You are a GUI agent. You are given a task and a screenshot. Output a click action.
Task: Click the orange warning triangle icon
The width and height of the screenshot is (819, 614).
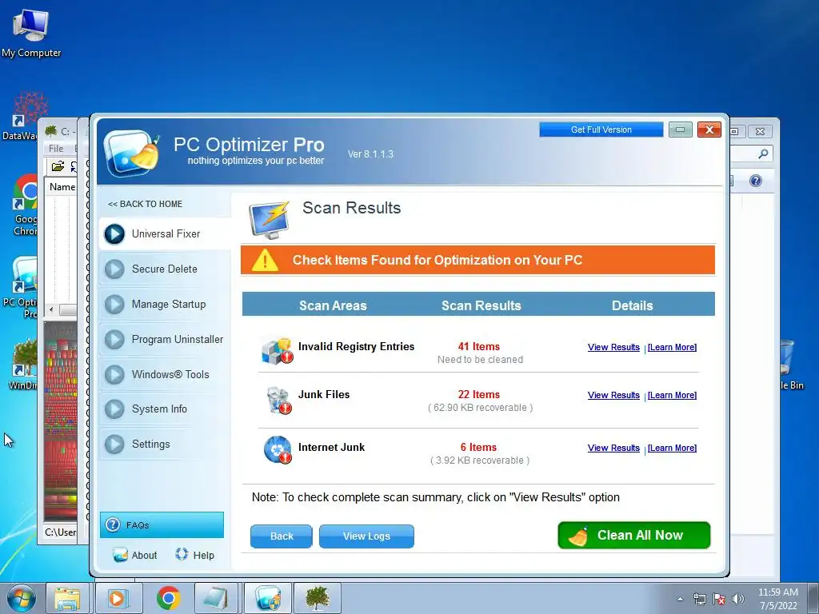click(x=265, y=260)
